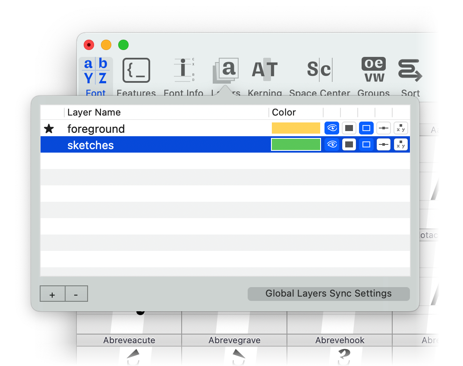Image resolution: width=463 pixels, height=366 pixels.
Task: Click the Kerning toolbar icon
Action: point(265,70)
